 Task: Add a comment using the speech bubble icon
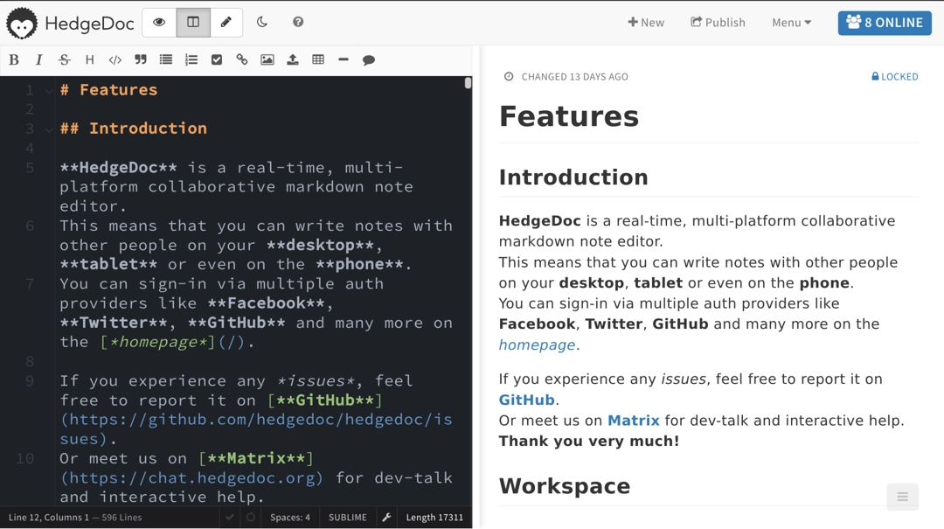[368, 59]
